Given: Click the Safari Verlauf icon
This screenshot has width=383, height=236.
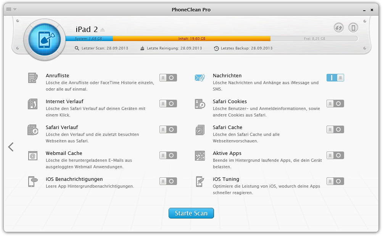Looking at the screenshot, I should pyautogui.click(x=33, y=130).
